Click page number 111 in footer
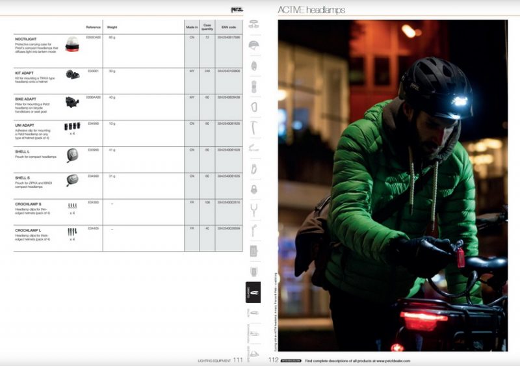This screenshot has height=366, width=520. click(238, 359)
